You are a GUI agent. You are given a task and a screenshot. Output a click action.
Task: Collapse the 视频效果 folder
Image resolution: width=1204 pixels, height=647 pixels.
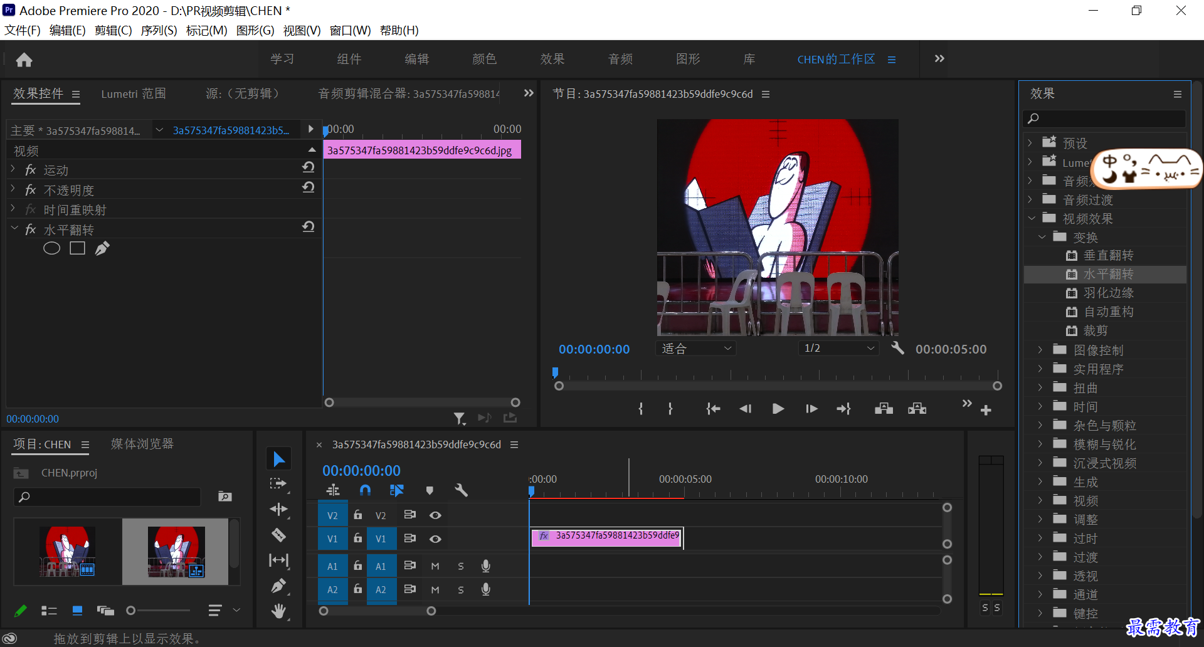click(1032, 218)
